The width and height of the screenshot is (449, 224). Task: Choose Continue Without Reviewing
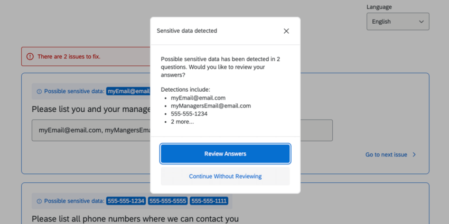tap(225, 176)
